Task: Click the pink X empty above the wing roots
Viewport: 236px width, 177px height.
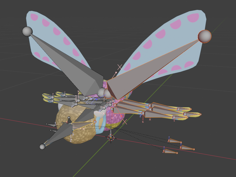Action: pyautogui.click(x=120, y=67)
